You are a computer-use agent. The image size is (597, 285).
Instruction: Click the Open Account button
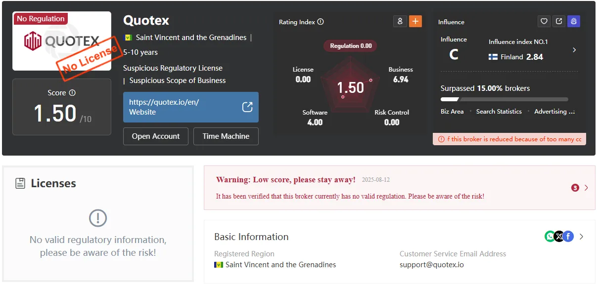click(156, 136)
